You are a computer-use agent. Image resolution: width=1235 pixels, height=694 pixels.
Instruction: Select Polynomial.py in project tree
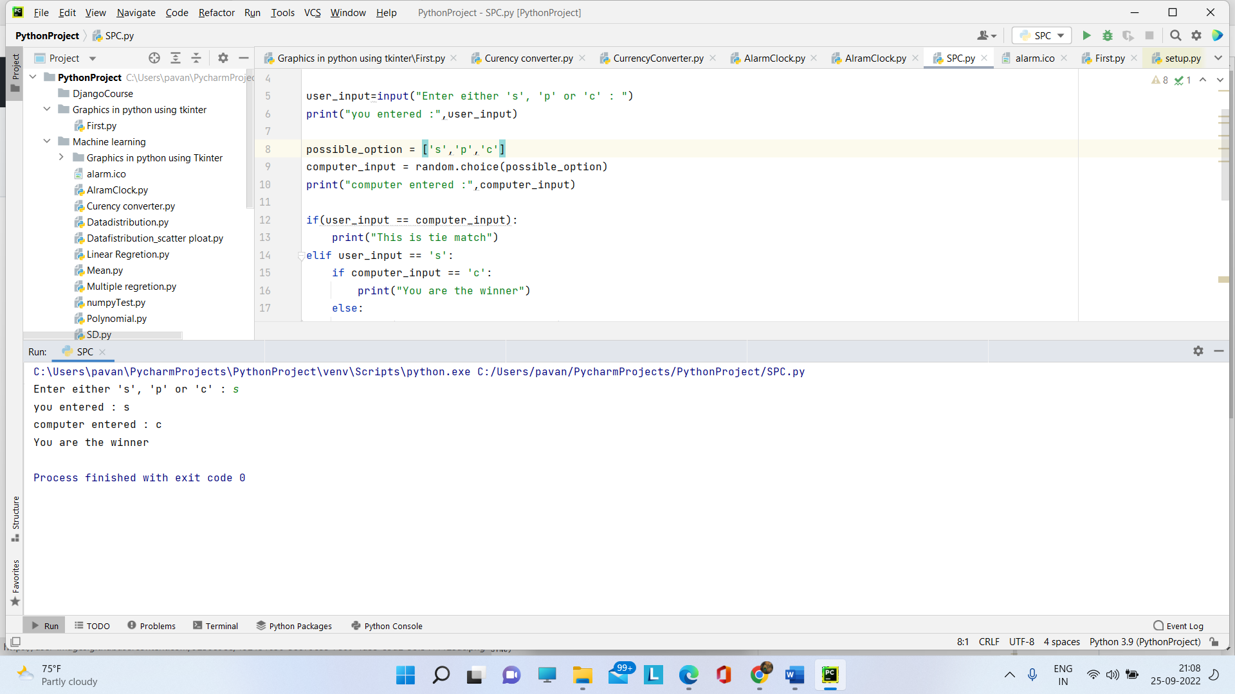tap(116, 319)
